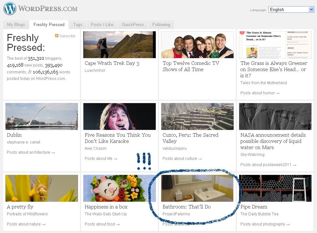Viewport: 317px width, 233px height.
Task: Open the Language dropdown
Action: pos(291,9)
